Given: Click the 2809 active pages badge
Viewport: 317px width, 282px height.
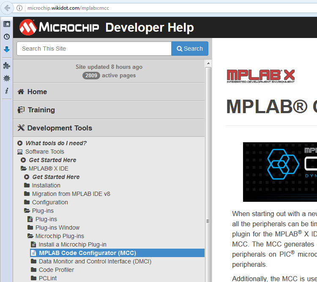Looking at the screenshot, I should coord(91,76).
